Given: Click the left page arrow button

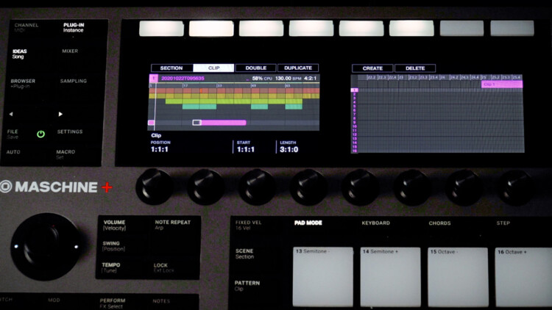Looking at the screenshot, I should [11, 114].
